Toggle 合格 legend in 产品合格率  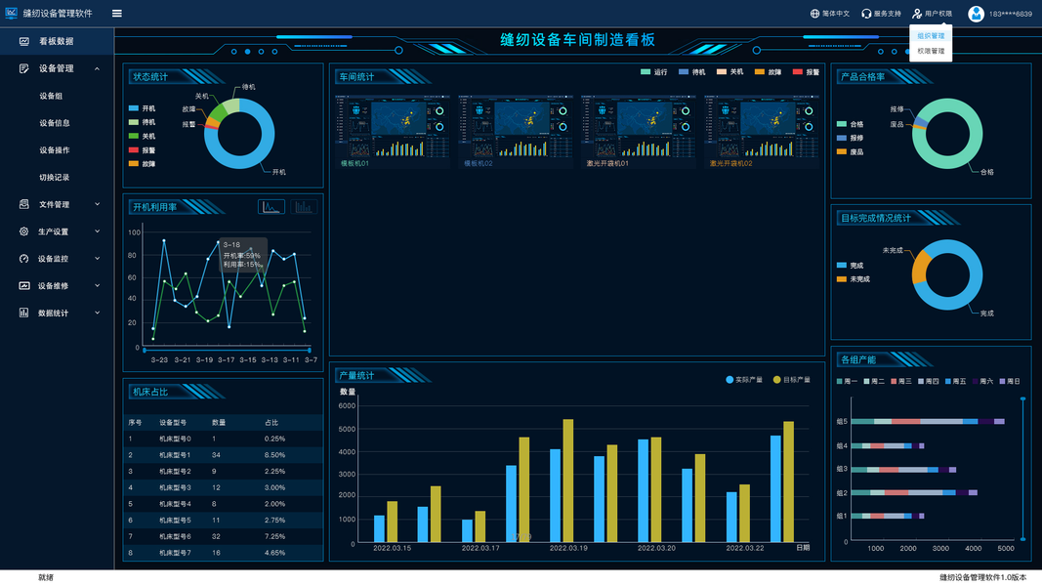pyautogui.click(x=850, y=124)
